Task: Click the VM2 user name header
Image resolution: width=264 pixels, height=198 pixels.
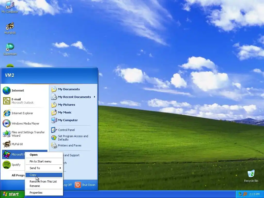Action: click(x=10, y=75)
